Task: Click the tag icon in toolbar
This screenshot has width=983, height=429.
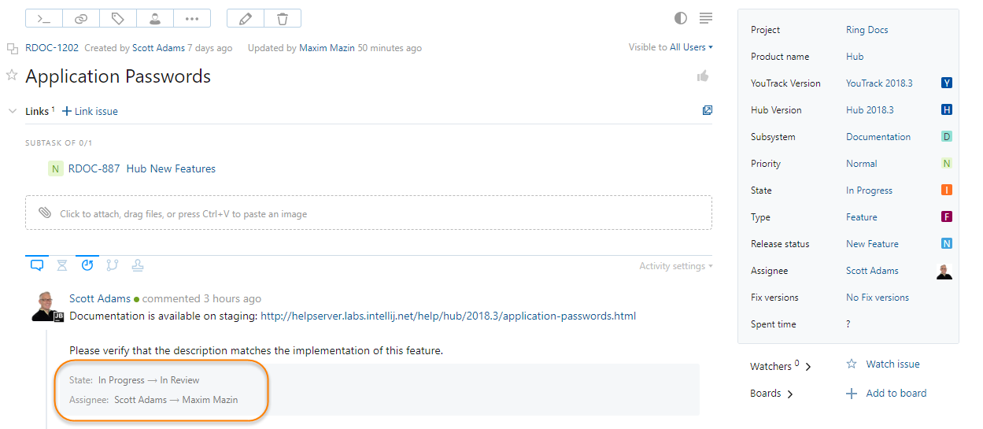Action: (118, 18)
